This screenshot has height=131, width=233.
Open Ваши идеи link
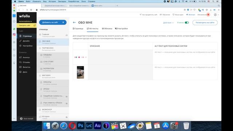coord(178,15)
